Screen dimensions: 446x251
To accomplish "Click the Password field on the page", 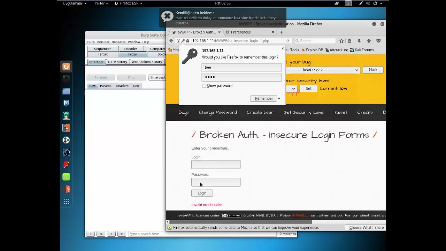I will (216, 182).
